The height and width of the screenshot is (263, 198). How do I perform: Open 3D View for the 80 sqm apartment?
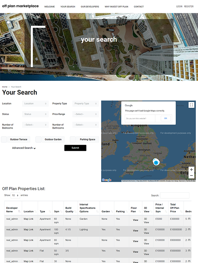tap(147, 242)
